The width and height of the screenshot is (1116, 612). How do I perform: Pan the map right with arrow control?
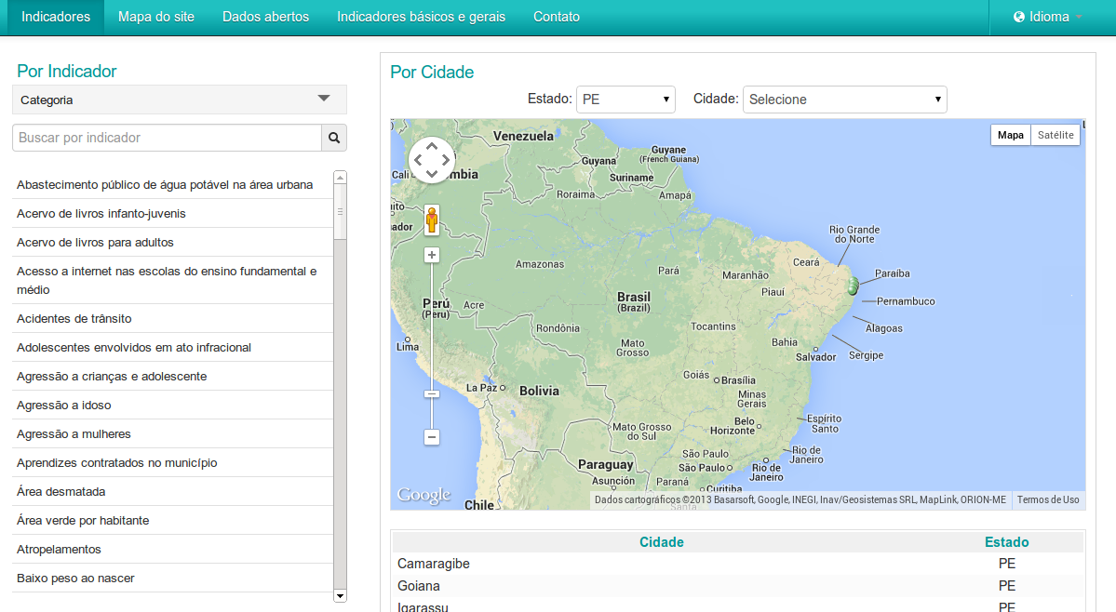click(446, 160)
